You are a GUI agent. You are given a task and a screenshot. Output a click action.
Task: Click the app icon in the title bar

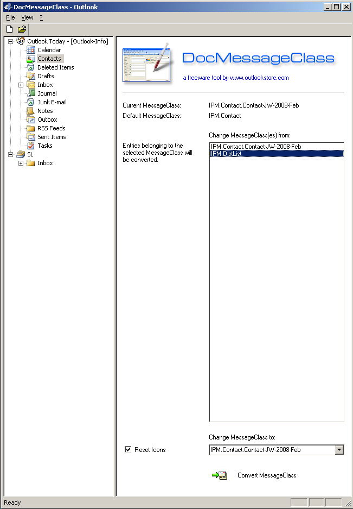8,7
